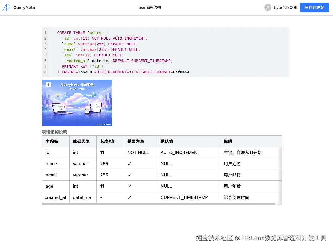Click the 主键，自增从11开始 description cell
The width and height of the screenshot is (333, 248).
[251, 153]
